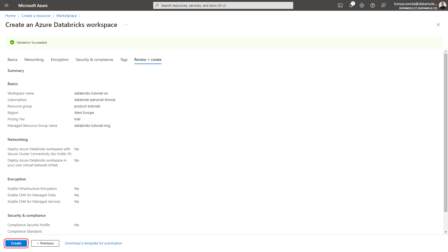This screenshot has height=252, width=448.
Task: Click pricing tier value trial
Action: pos(77,119)
